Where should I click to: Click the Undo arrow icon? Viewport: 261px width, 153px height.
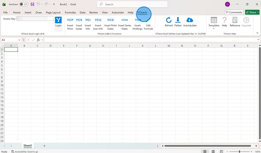tap(38, 4)
